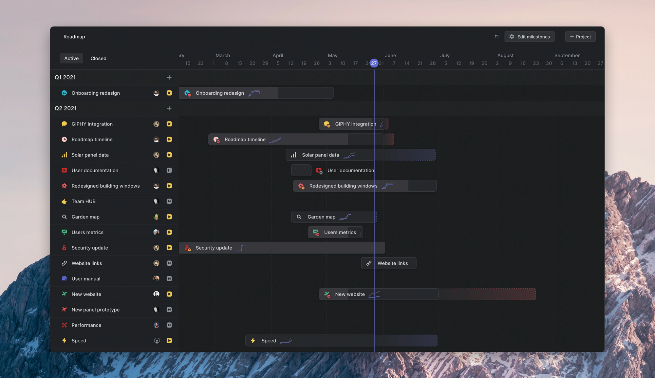
Task: Click the lock icon for Security update
Action: click(x=64, y=248)
